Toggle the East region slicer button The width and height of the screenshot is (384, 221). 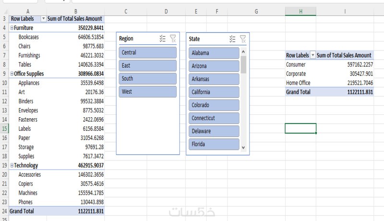(147, 66)
